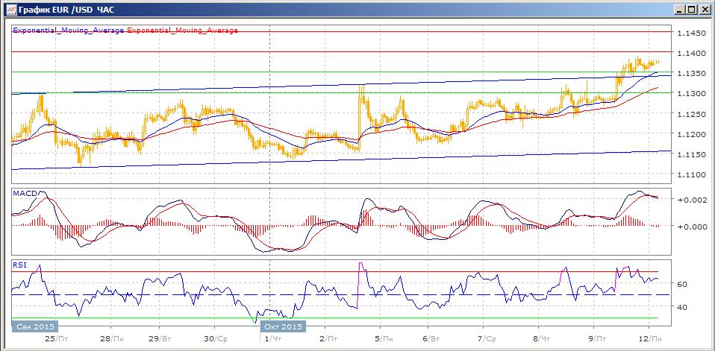
Task: Click the RSI indicator panel label
Action: 19,264
